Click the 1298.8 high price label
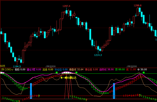The height and width of the screenshot is (102, 157). [x=138, y=5]
